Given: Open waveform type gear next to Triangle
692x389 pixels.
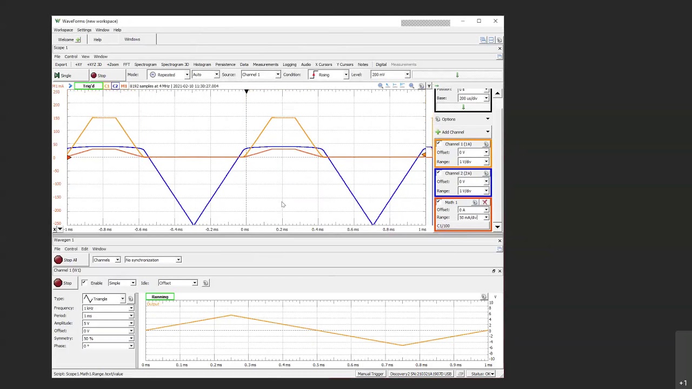Looking at the screenshot, I should [131, 299].
